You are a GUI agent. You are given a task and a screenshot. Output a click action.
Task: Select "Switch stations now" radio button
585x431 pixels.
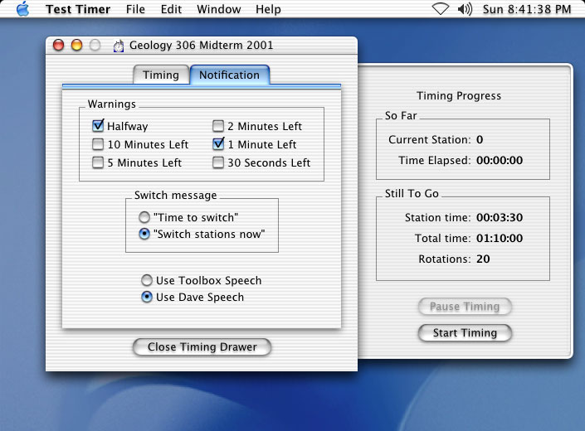(x=145, y=234)
